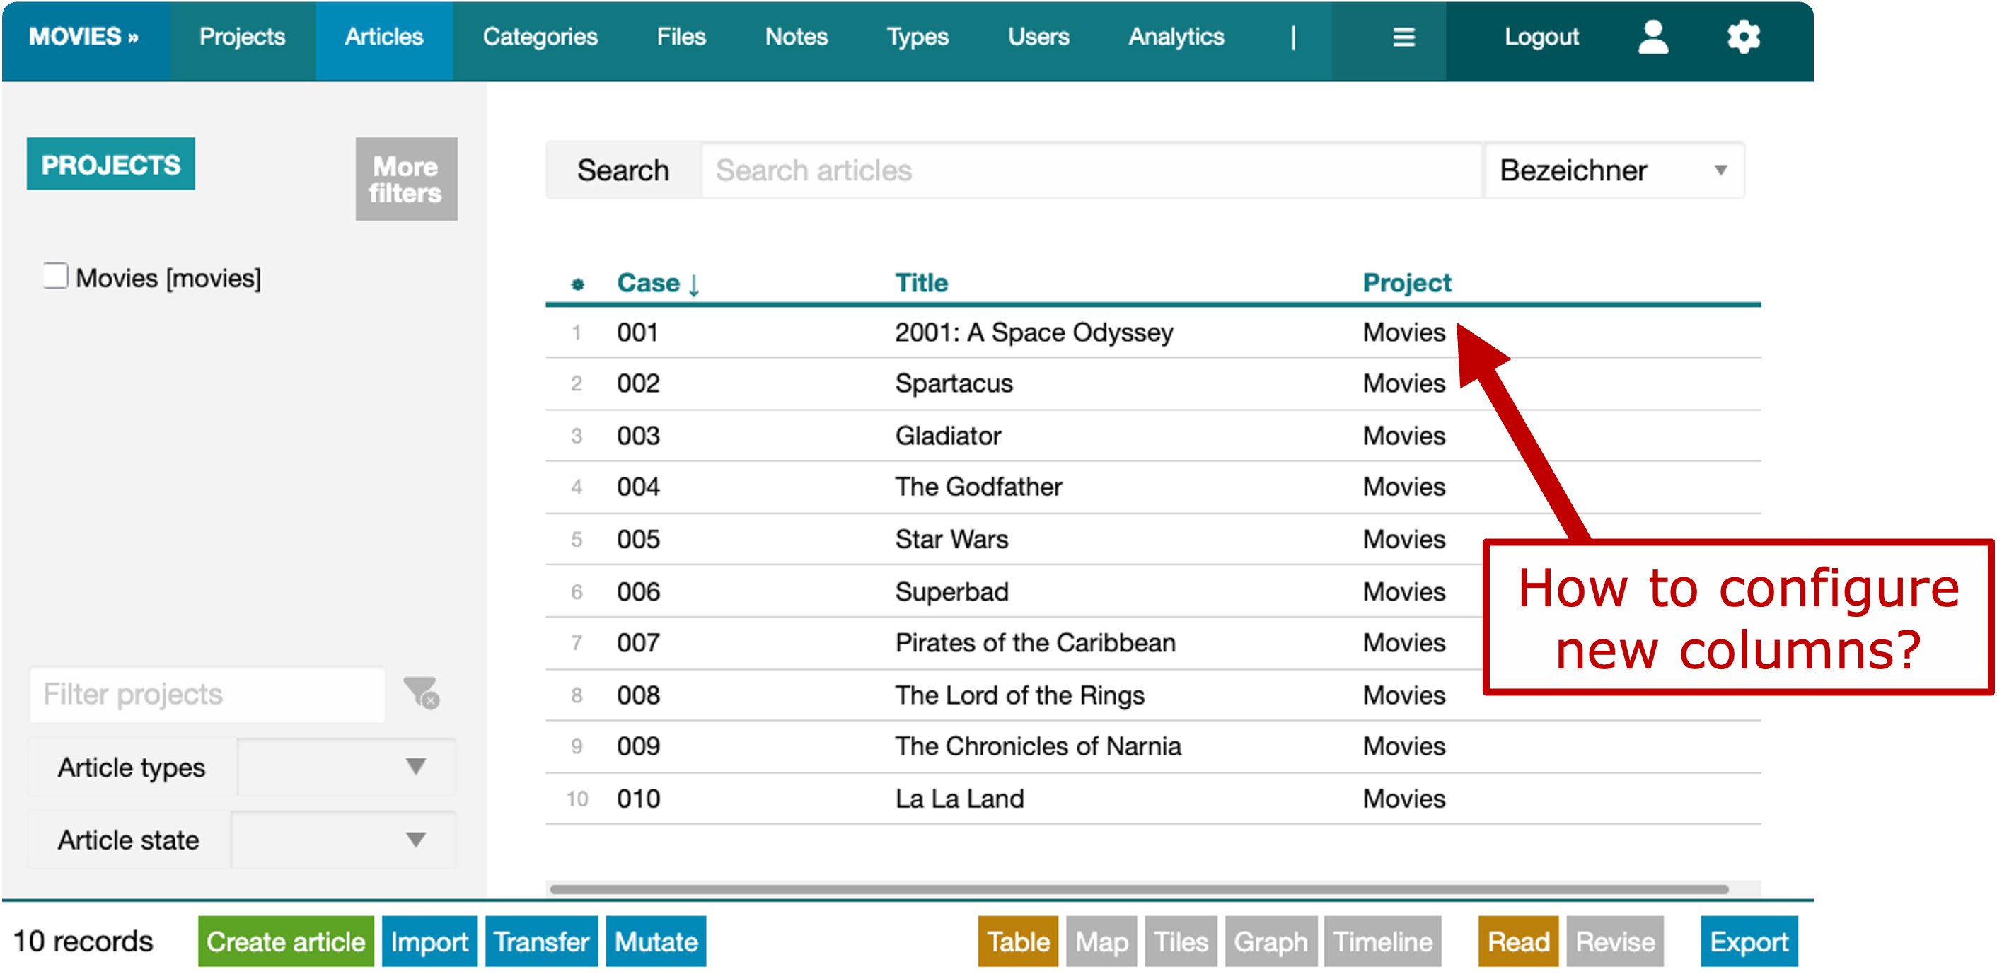
Task: Open the Users tab
Action: coord(1038,37)
